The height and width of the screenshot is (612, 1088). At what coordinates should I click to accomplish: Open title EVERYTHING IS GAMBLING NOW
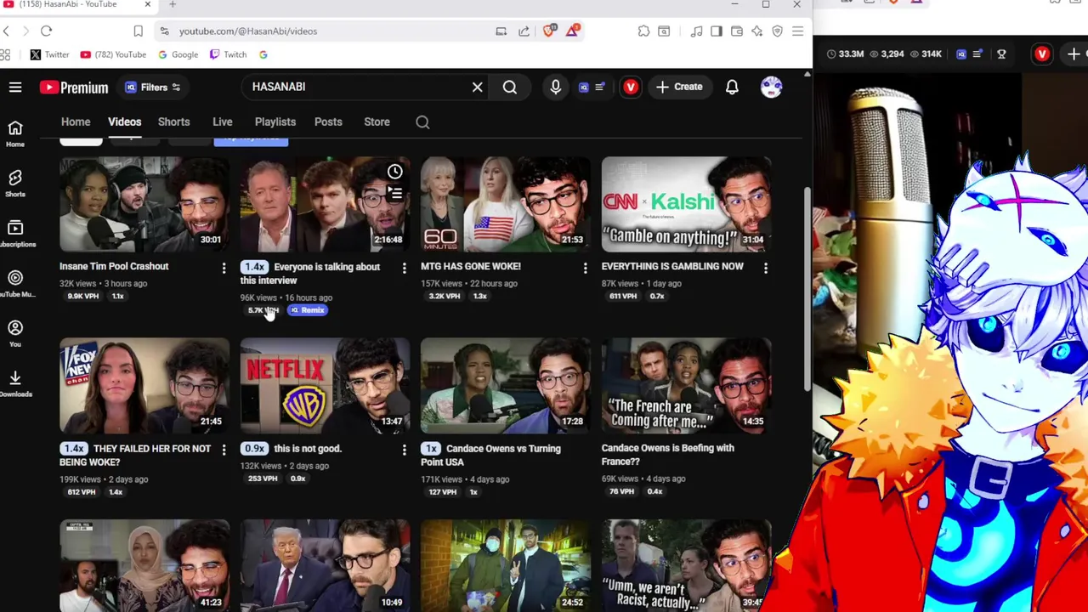tap(672, 266)
